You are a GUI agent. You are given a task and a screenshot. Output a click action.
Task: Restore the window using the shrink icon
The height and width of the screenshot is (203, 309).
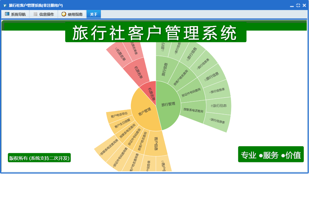point(298,5)
